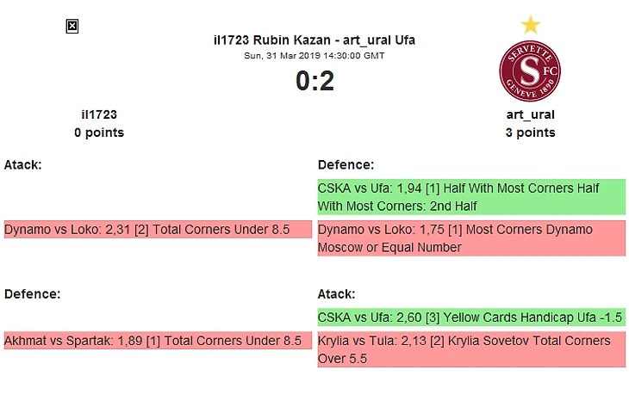Image resolution: width=629 pixels, height=413 pixels.
Task: Click the green CSKA vs Ufa Half With Most Corners bet
Action: click(470, 197)
